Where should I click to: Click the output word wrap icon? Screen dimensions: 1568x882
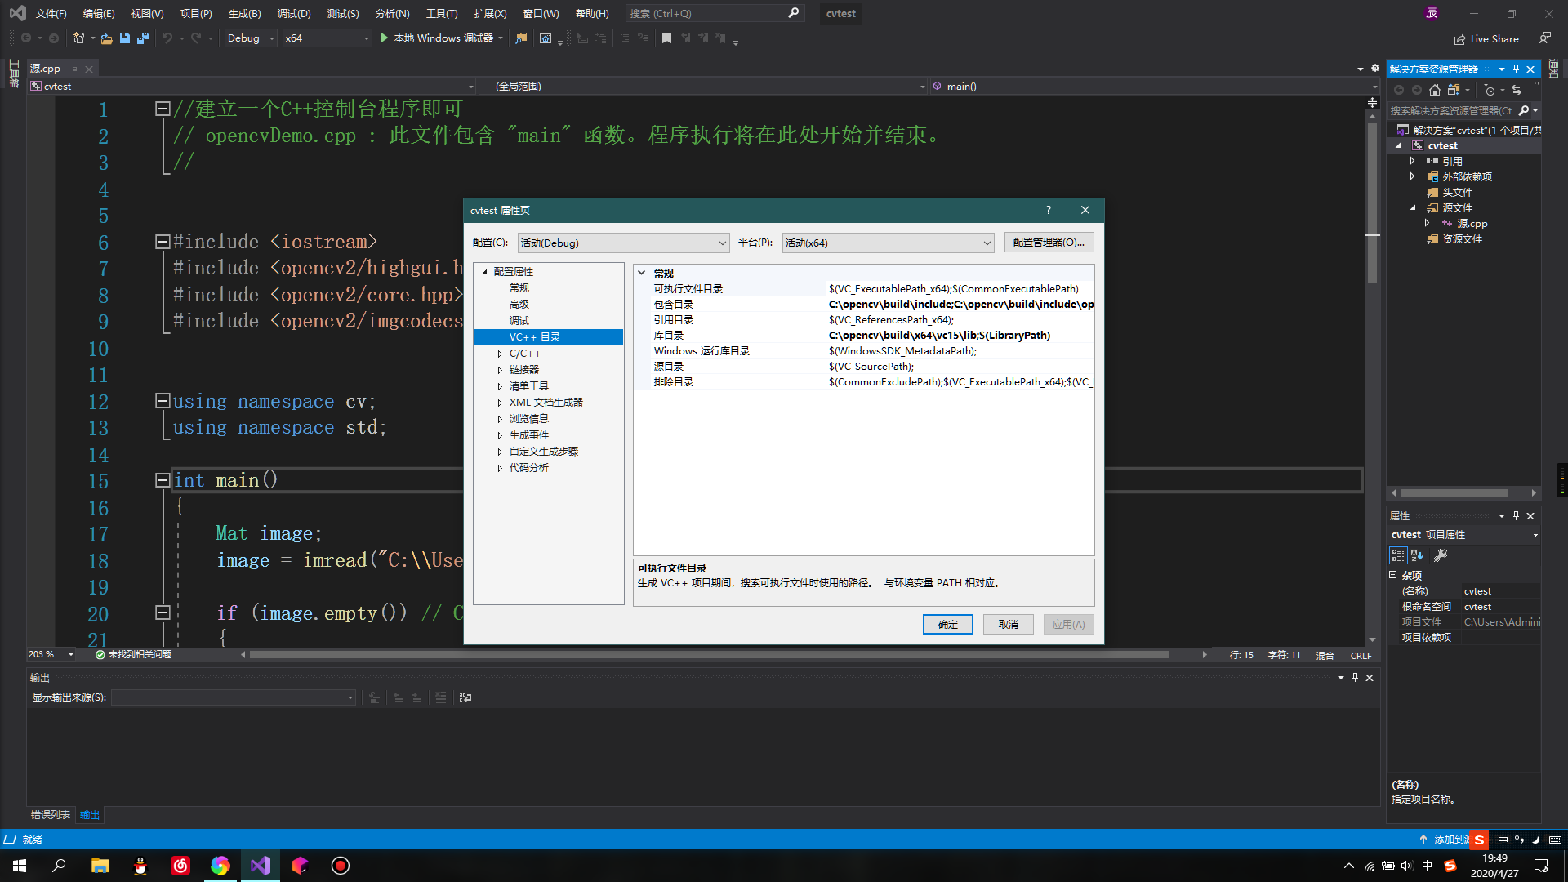(x=465, y=697)
